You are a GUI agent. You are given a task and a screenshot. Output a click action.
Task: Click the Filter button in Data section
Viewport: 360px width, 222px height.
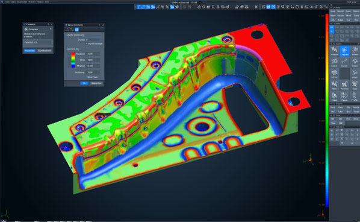coord(333,123)
